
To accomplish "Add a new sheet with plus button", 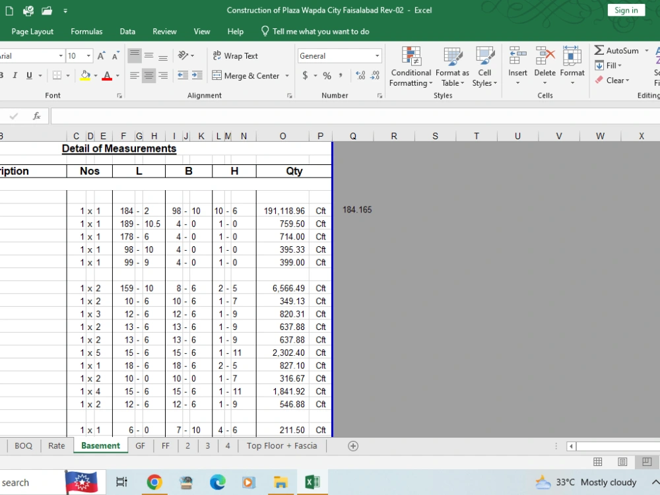I will (353, 446).
